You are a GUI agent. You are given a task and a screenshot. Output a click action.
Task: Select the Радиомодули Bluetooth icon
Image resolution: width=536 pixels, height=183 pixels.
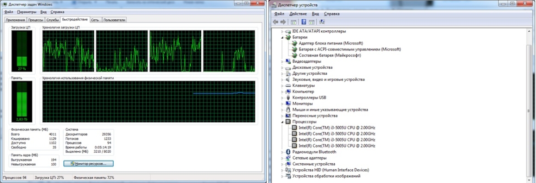288,152
